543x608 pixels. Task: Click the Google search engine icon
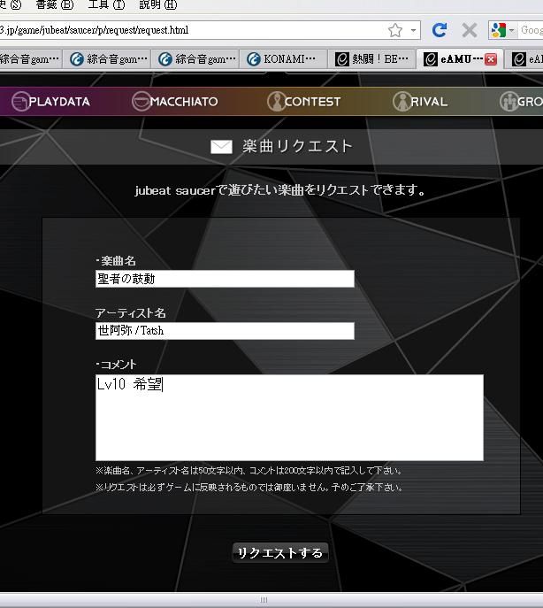coord(499,30)
